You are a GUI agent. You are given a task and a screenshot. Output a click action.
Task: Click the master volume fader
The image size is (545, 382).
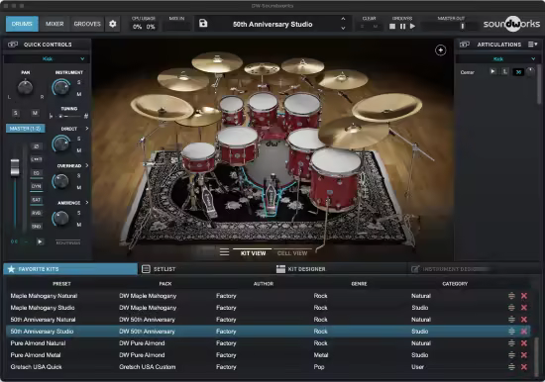(15, 167)
